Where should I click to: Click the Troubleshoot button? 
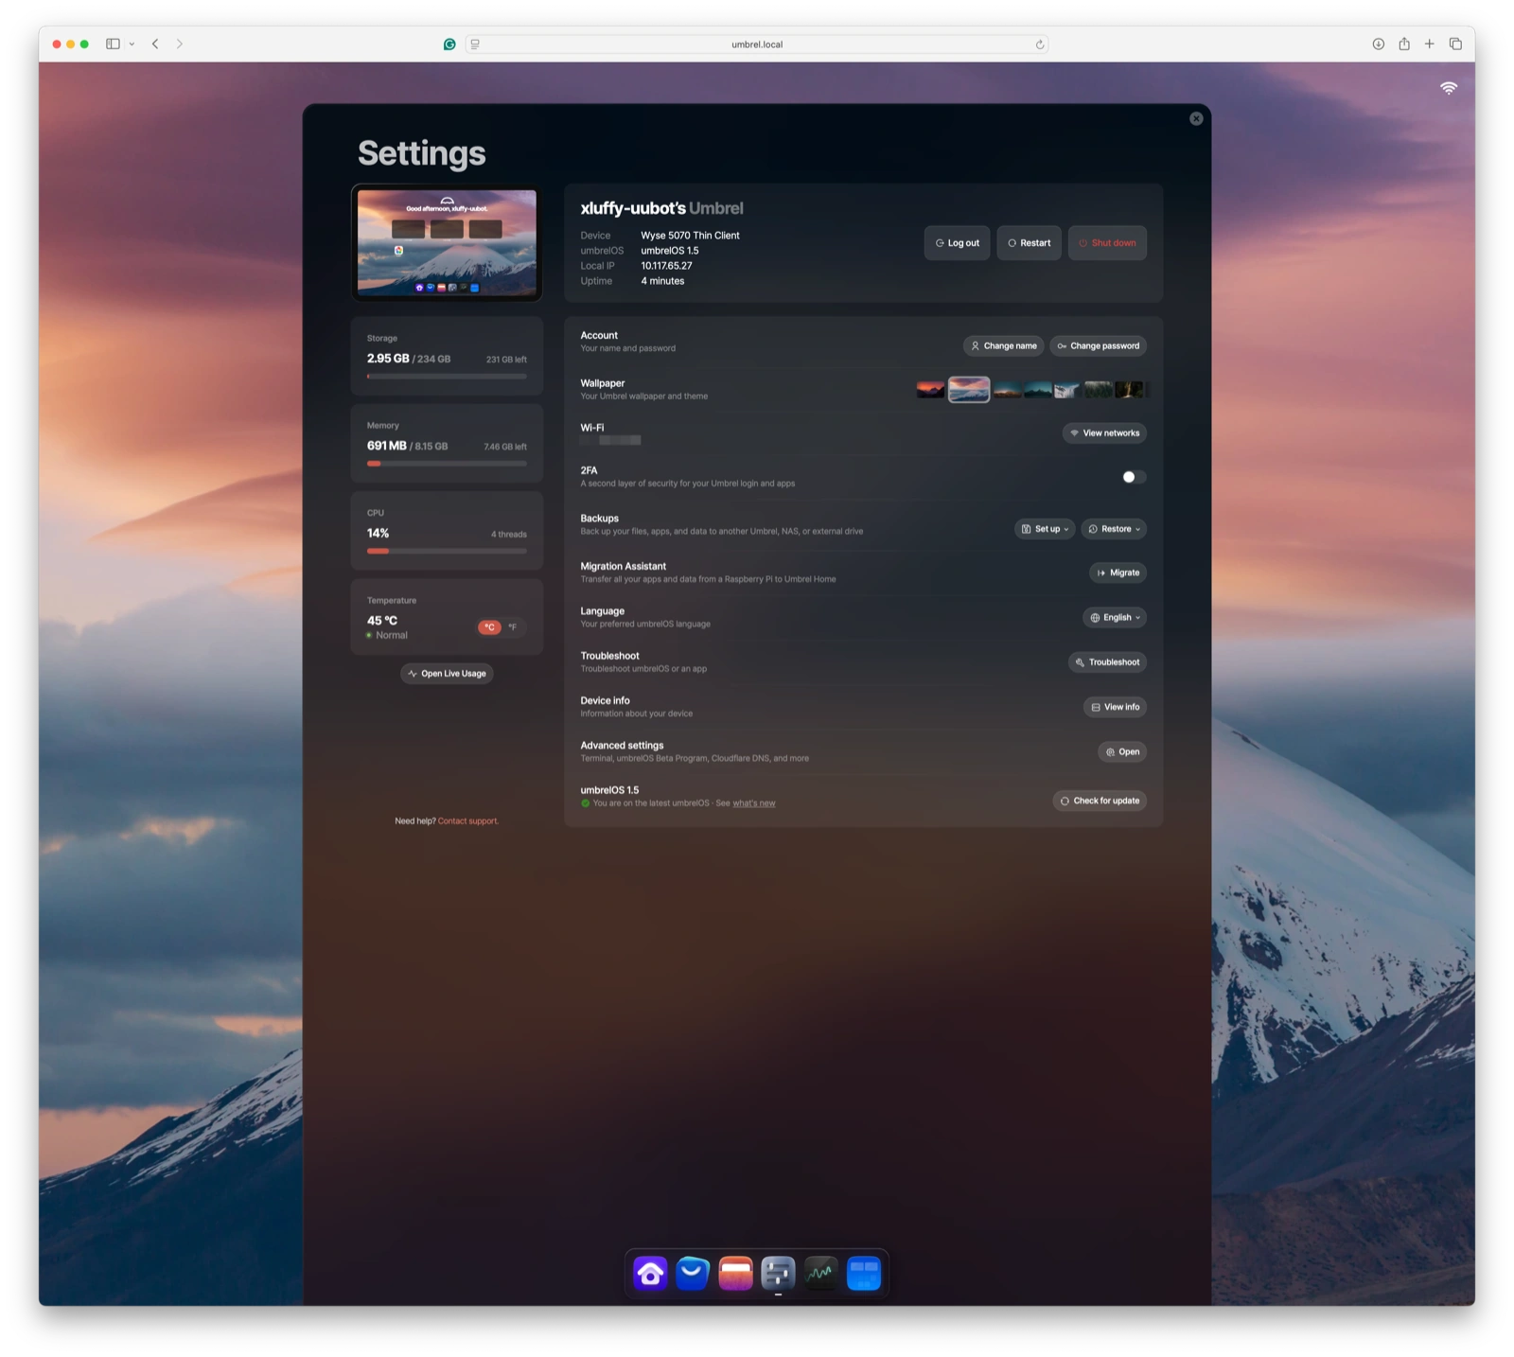coord(1107,662)
